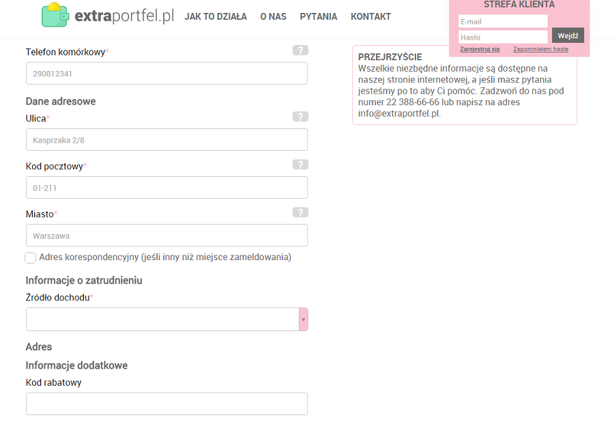Open help icon for Ulica field
The height and width of the screenshot is (424, 614).
(300, 117)
